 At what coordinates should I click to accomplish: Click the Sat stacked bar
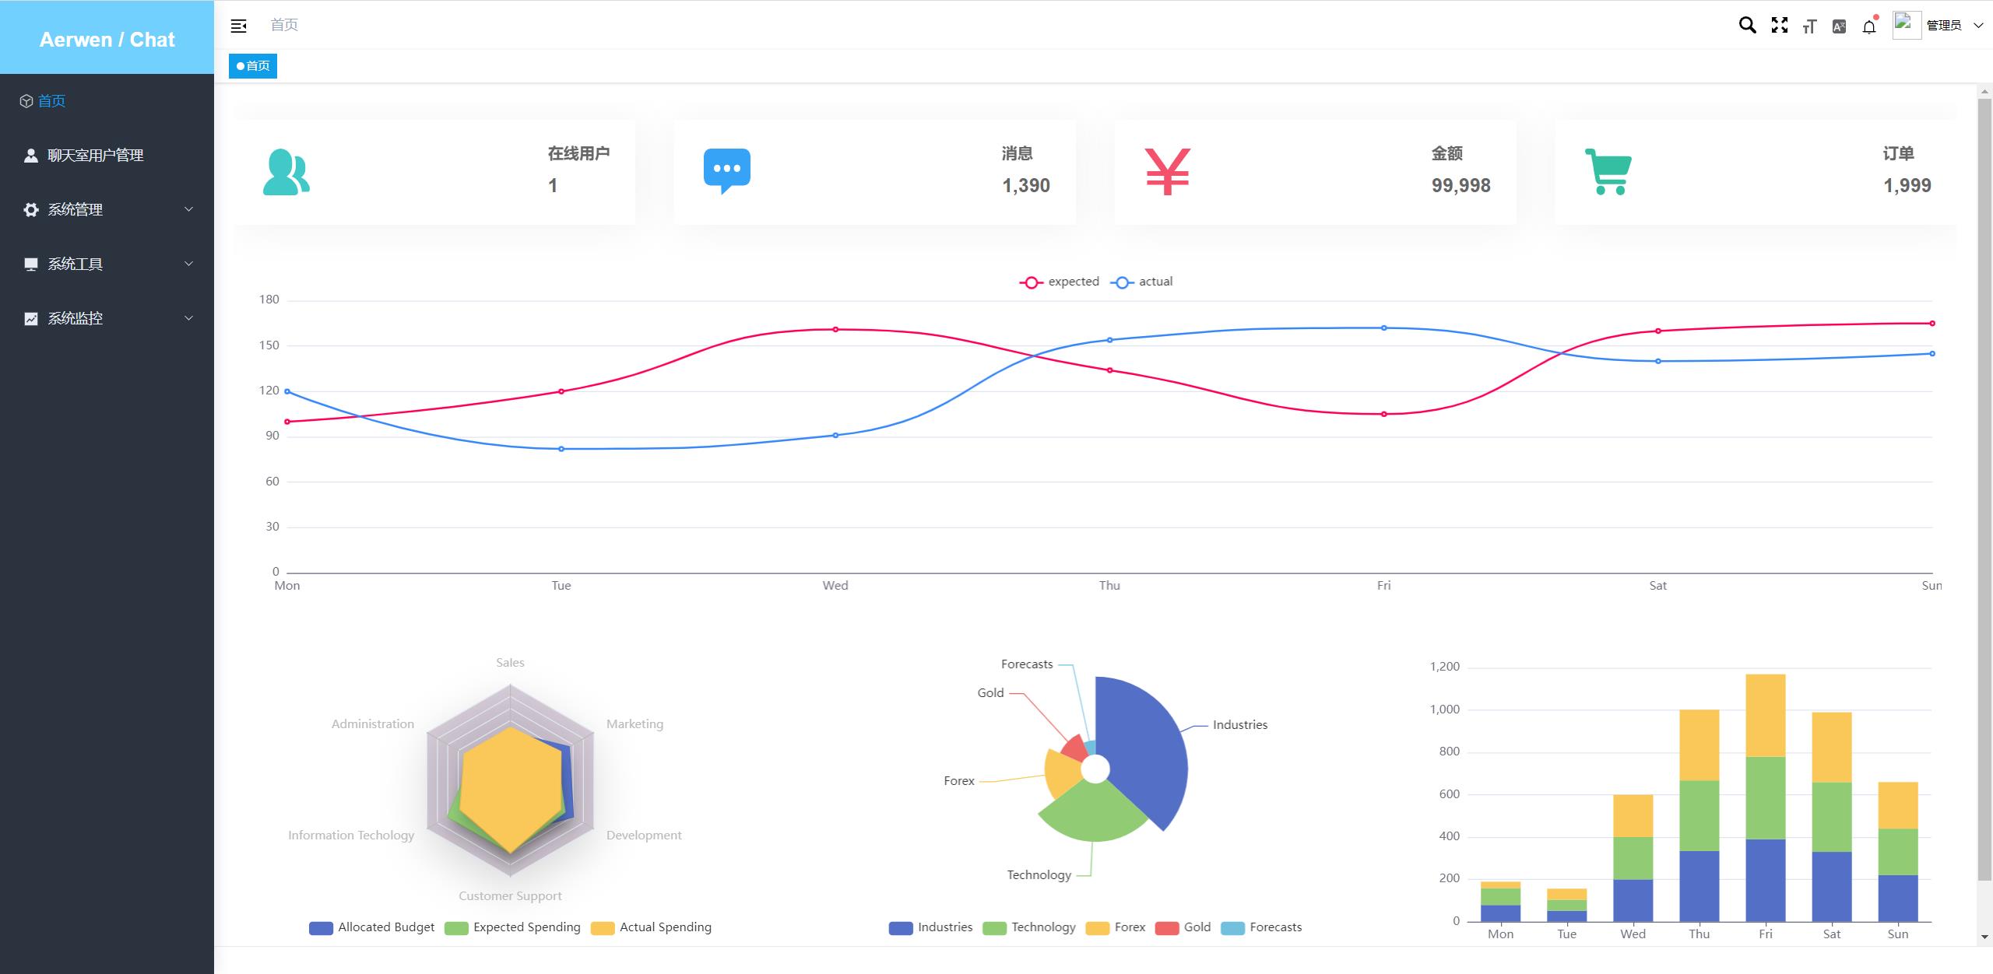point(1832,817)
